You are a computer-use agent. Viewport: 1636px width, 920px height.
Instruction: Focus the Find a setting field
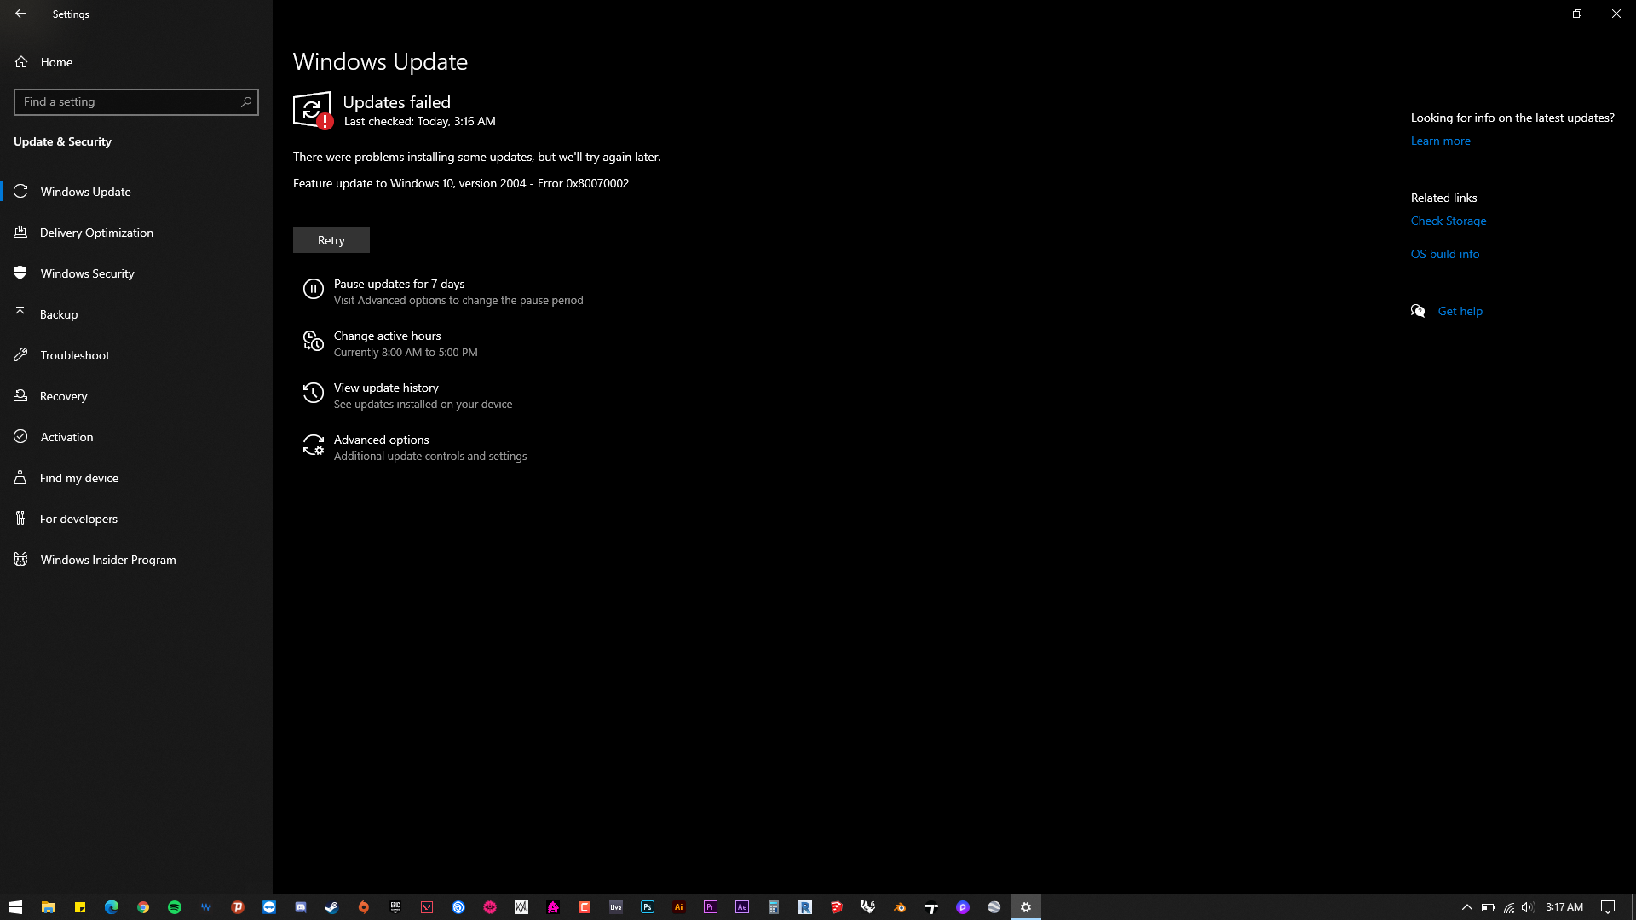click(128, 102)
